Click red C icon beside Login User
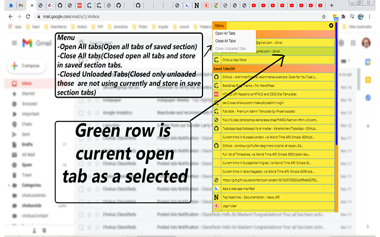 [x=216, y=206]
